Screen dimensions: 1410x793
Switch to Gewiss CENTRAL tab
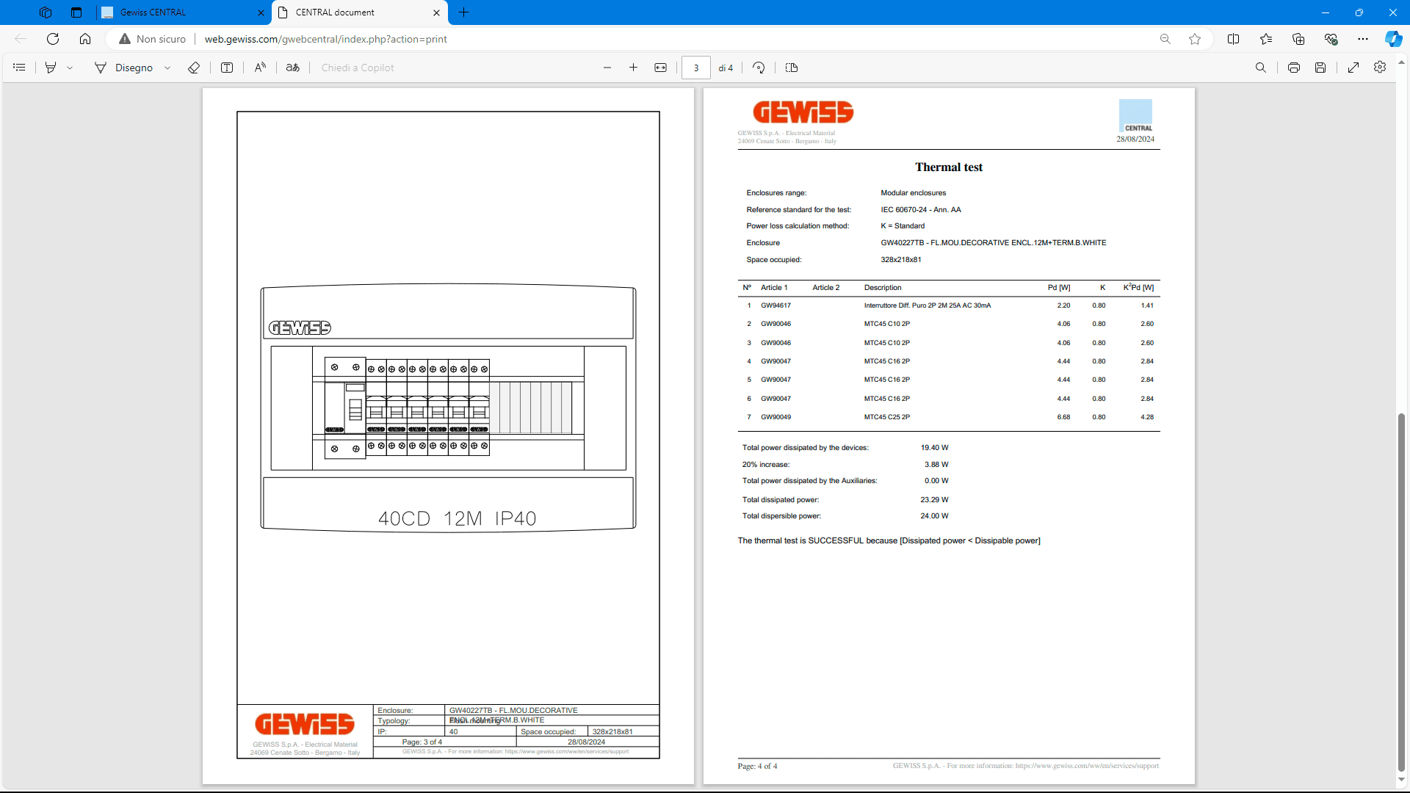coord(176,12)
